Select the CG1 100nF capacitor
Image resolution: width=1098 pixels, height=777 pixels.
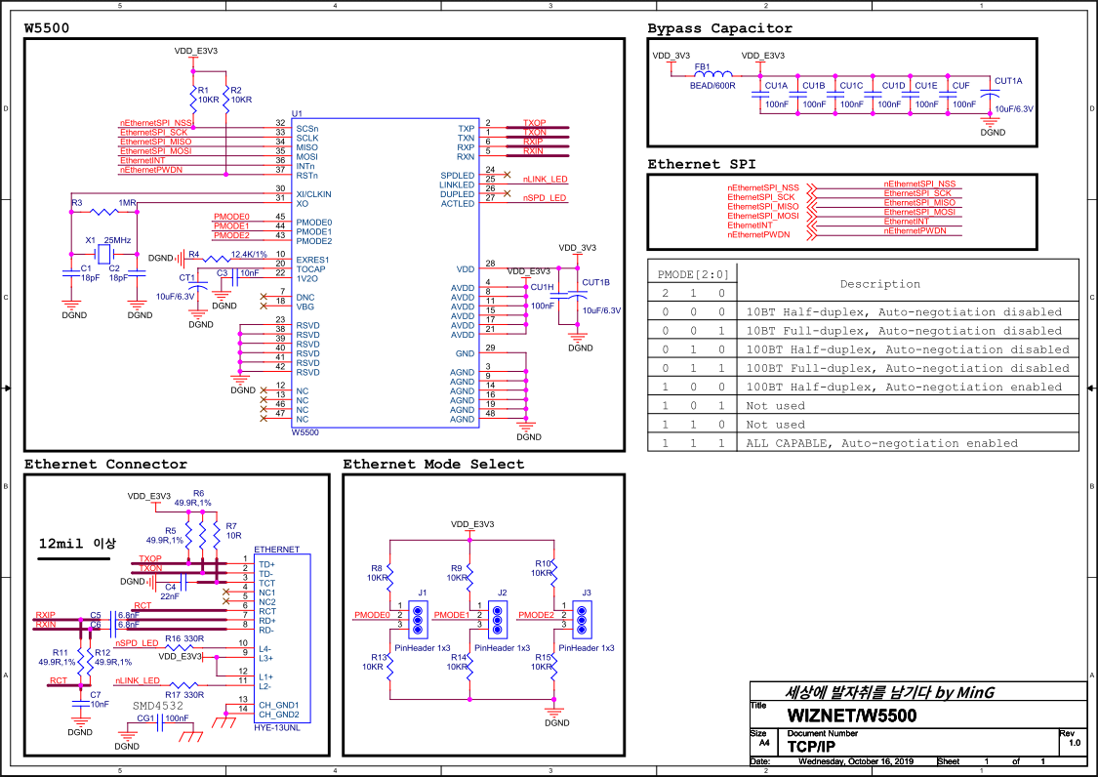click(x=160, y=723)
